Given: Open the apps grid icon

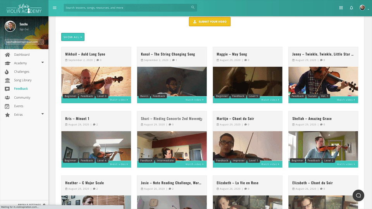Looking at the screenshot, I should point(341,8).
